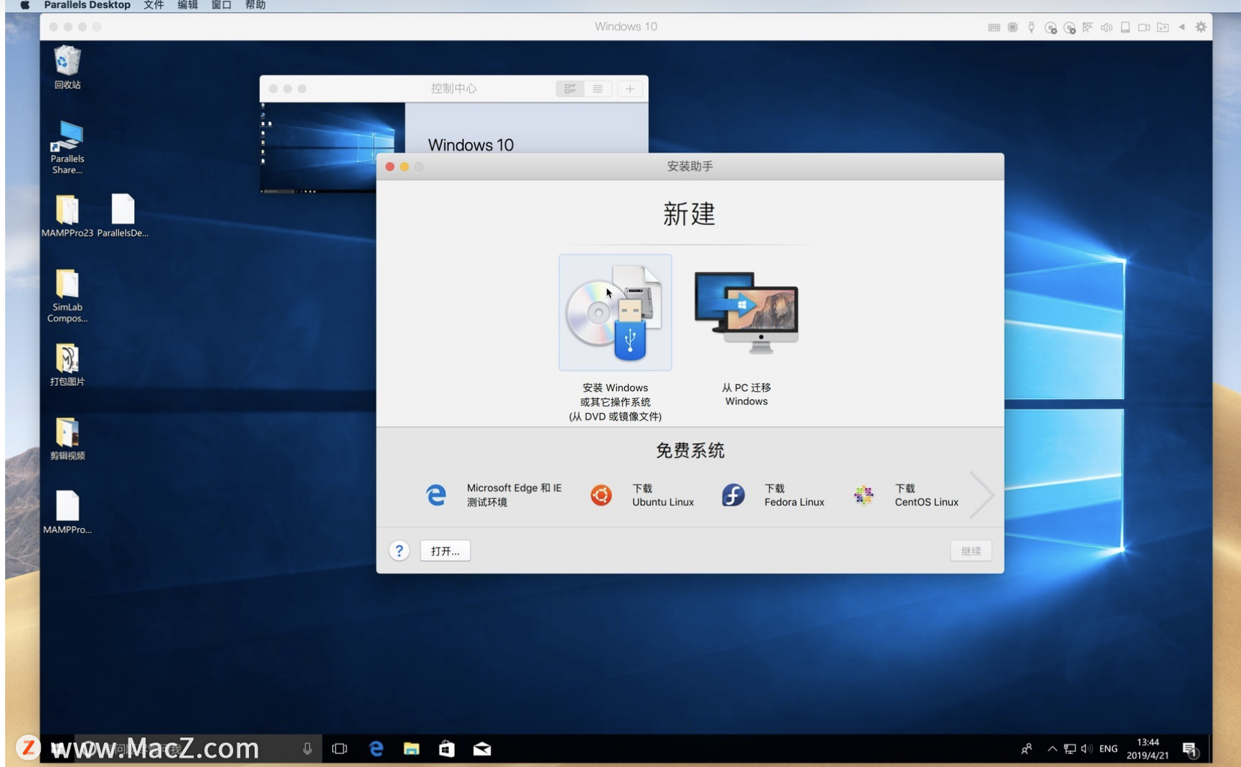Open the 文件 menu
1241x767 pixels.
[154, 5]
